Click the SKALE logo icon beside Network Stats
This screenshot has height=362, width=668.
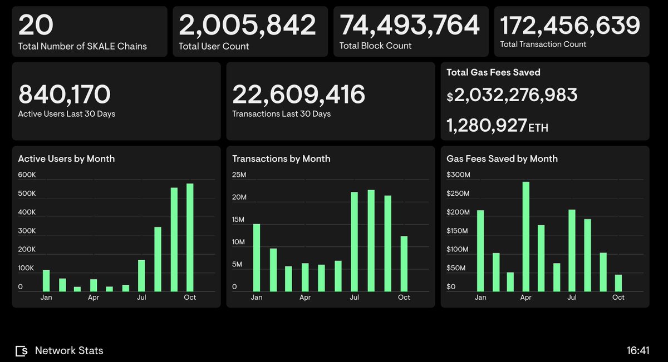pyautogui.click(x=22, y=351)
